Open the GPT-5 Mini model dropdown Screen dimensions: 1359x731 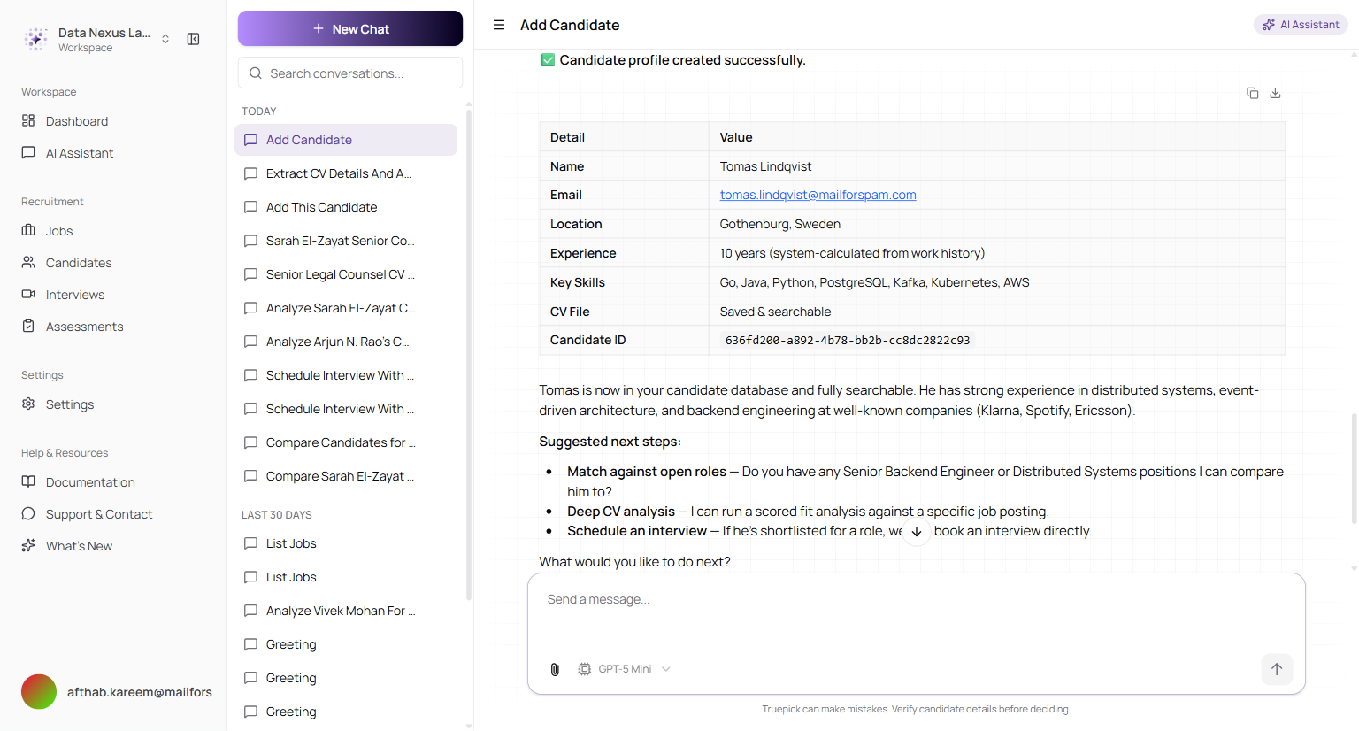point(625,669)
